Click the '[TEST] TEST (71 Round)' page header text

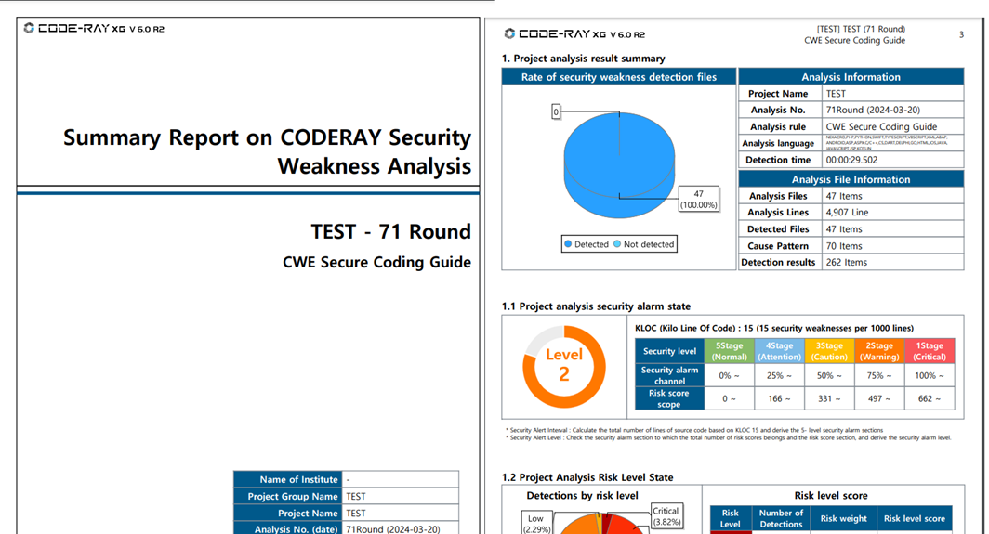(x=861, y=29)
